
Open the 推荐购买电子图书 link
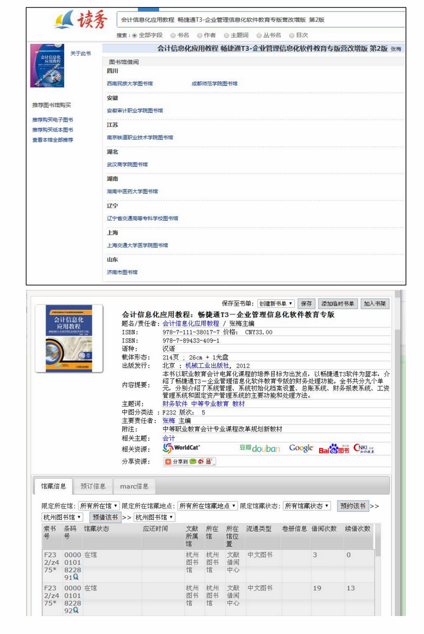pyautogui.click(x=53, y=120)
